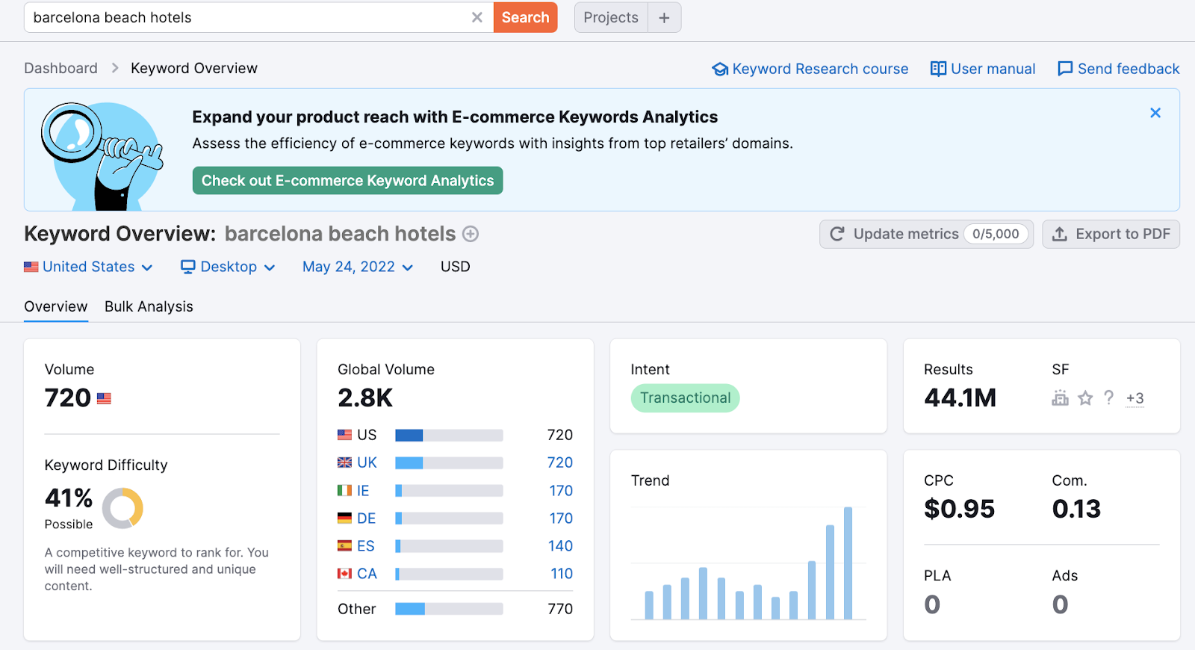Export the report to PDF
Screen dimensions: 1195x650
pyautogui.click(x=1111, y=234)
